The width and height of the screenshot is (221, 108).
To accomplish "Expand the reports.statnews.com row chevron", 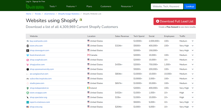I will (x=193, y=102).
